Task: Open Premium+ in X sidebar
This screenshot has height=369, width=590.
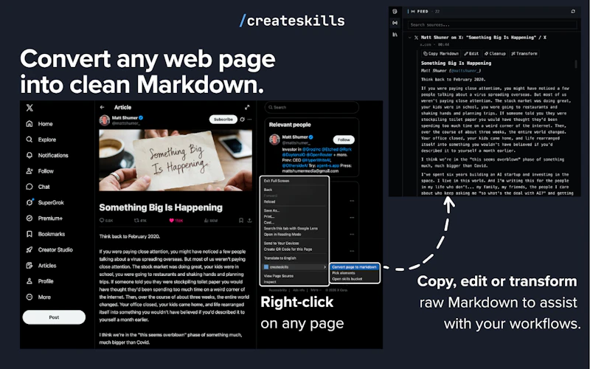Action: (44, 218)
